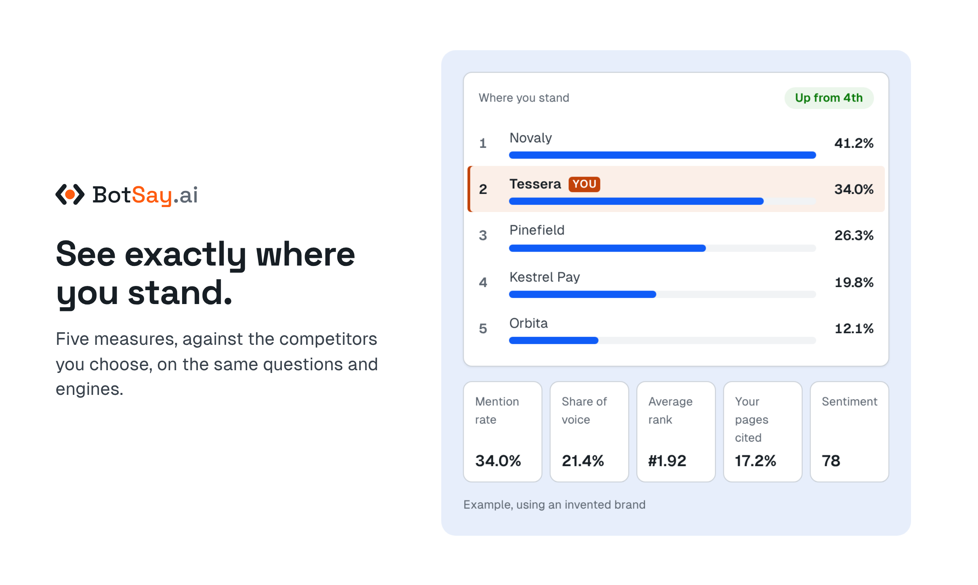
Task: Open the Average rank card
Action: tap(676, 432)
